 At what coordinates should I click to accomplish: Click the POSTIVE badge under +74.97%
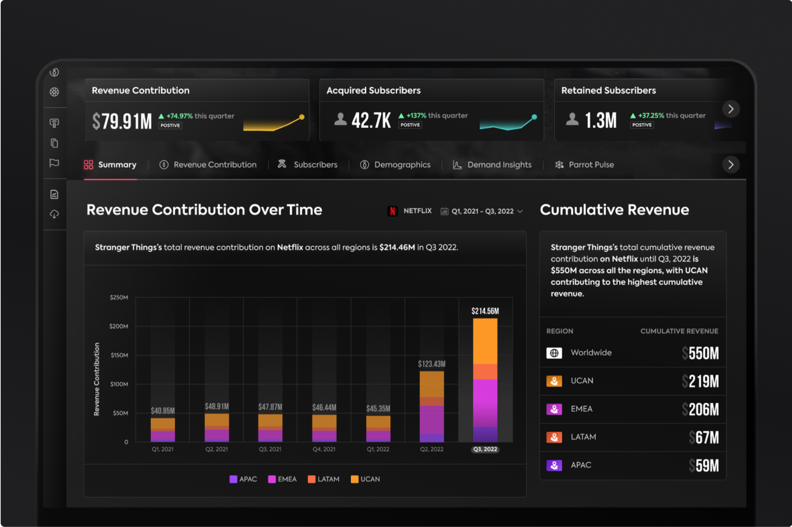[x=170, y=125]
